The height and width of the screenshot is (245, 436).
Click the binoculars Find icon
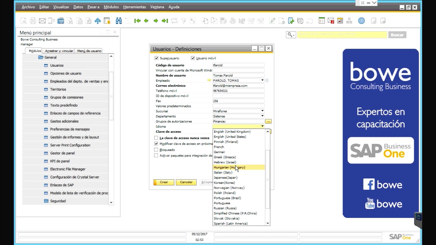pyautogui.click(x=119, y=21)
